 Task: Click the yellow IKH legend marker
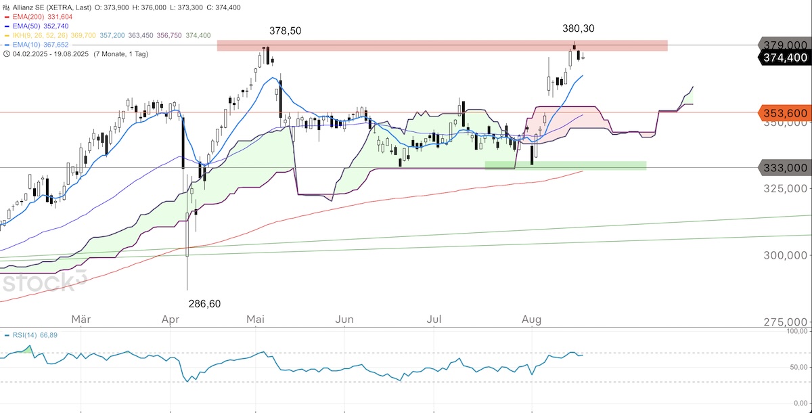click(x=7, y=35)
